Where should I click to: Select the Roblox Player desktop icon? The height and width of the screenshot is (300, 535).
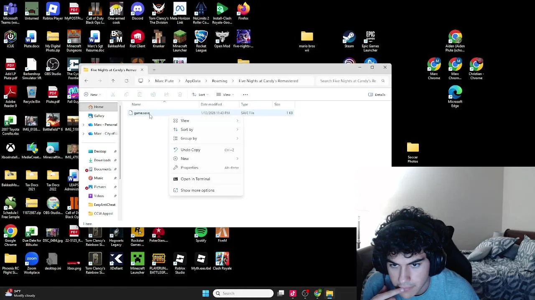coord(53,11)
